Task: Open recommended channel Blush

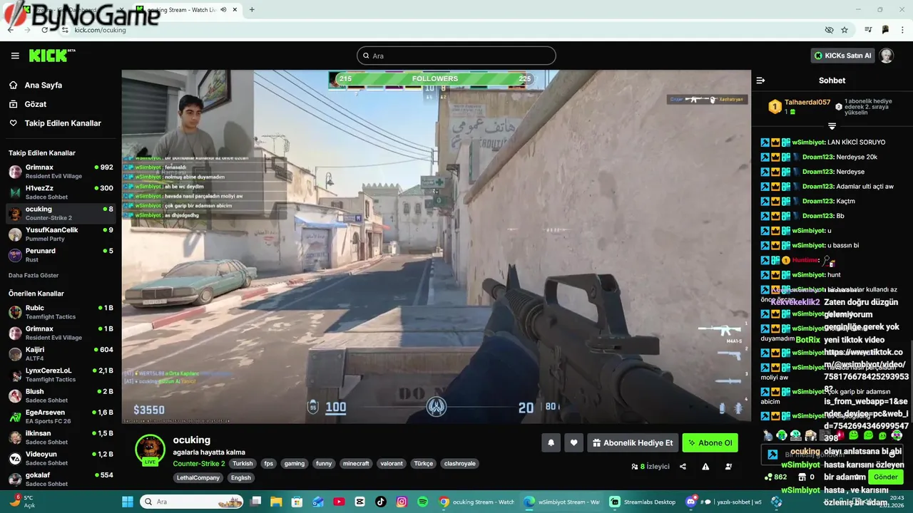Action: pos(61,395)
